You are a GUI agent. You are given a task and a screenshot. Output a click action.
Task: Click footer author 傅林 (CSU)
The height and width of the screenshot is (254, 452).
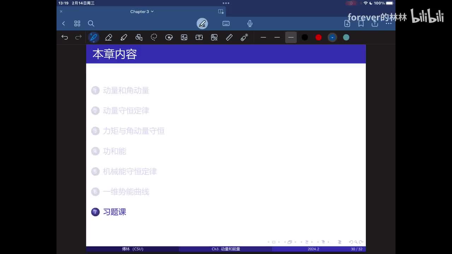click(x=133, y=249)
